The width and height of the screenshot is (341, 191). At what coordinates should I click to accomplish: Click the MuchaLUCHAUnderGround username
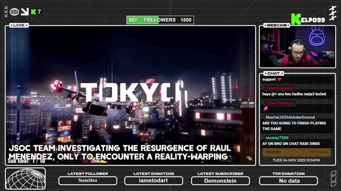[290, 117]
